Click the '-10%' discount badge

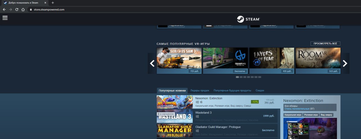(x=255, y=102)
